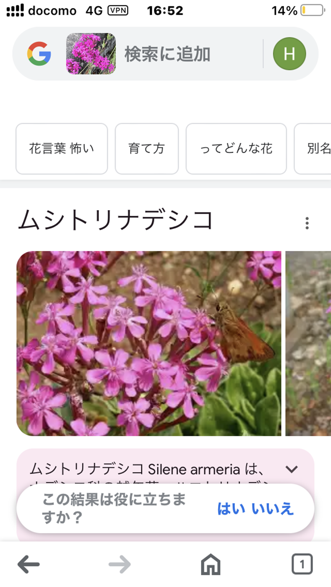Screen dimensions: 331x587
Task: Tap the forward arrow in bottom bar
Action: click(120, 564)
